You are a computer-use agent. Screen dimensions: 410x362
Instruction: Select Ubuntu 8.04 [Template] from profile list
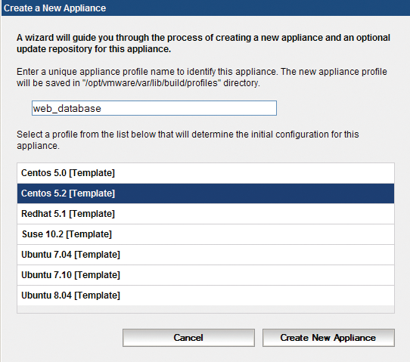pos(206,295)
